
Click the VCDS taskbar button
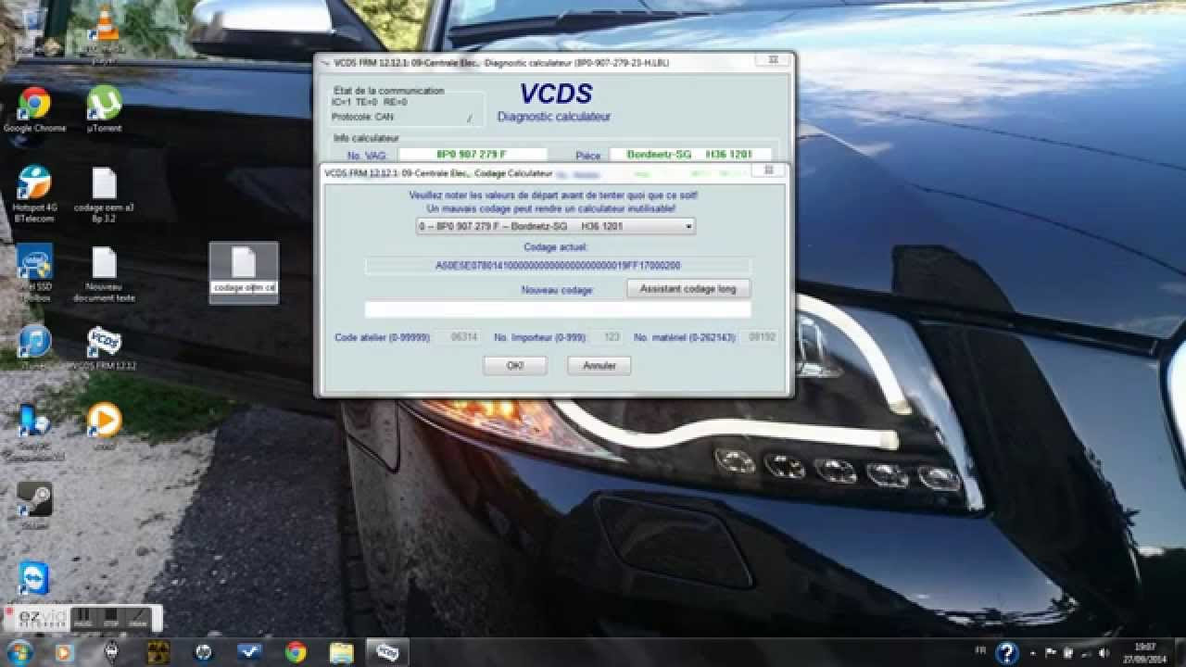(x=387, y=652)
